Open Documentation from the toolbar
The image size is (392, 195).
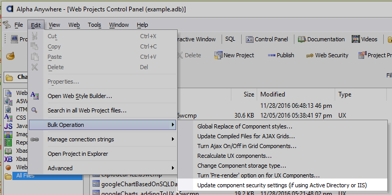(x=321, y=39)
